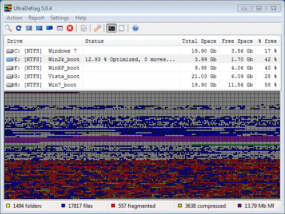Minimize the UltraDefrag window
285x214 pixels.
tap(244, 8)
